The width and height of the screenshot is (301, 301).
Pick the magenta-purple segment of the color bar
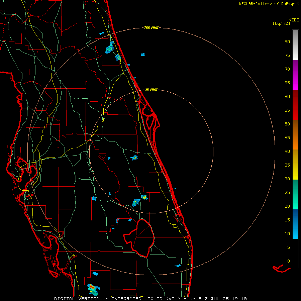(295, 75)
